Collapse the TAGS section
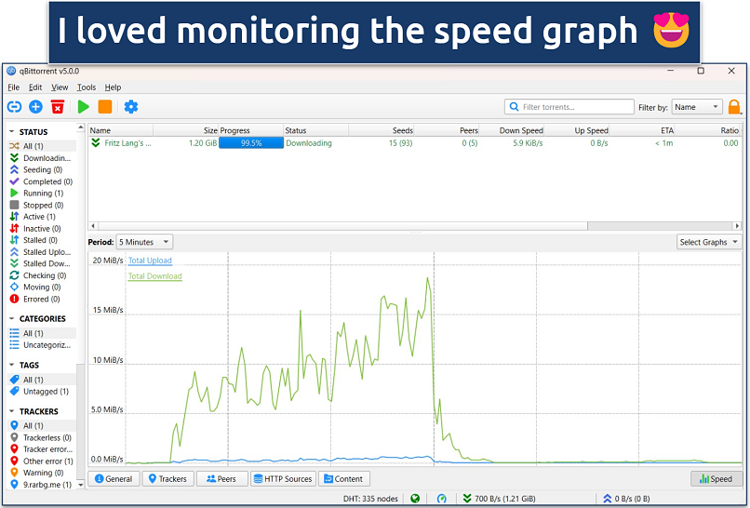 12,365
